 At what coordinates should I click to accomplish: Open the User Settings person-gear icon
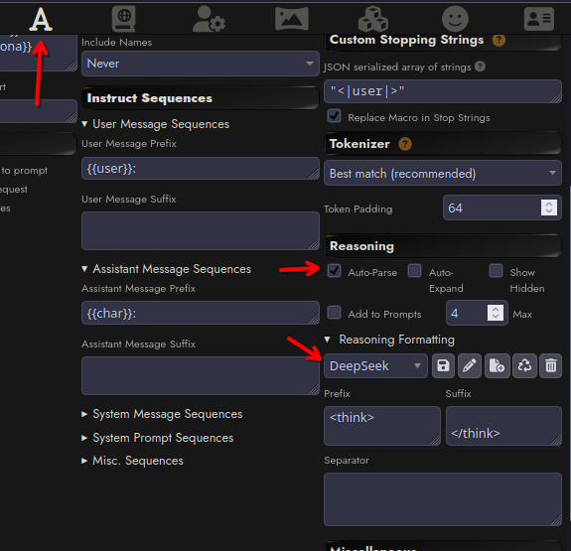click(x=209, y=19)
